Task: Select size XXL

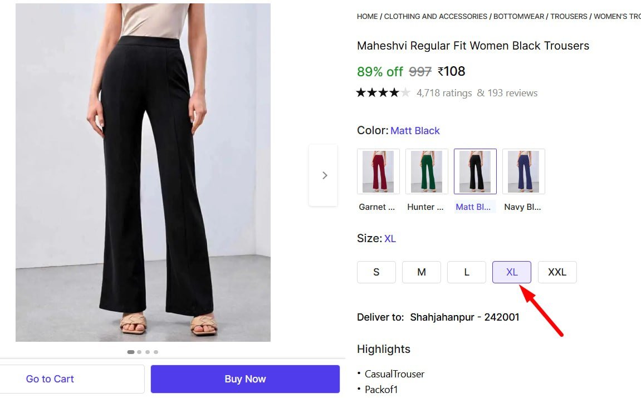Action: [557, 272]
